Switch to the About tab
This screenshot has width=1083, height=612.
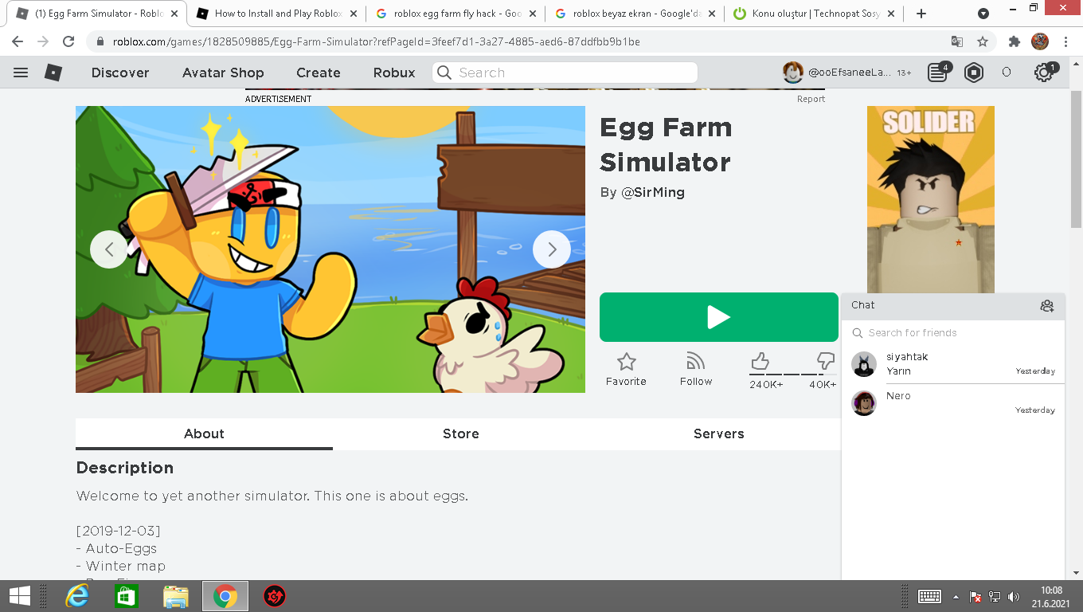coord(204,433)
